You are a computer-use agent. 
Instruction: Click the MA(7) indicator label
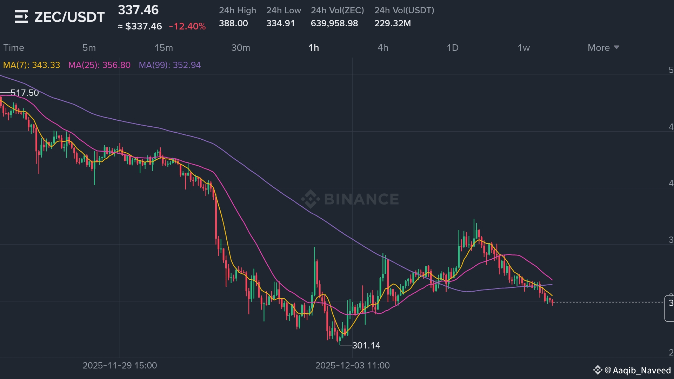pyautogui.click(x=32, y=65)
